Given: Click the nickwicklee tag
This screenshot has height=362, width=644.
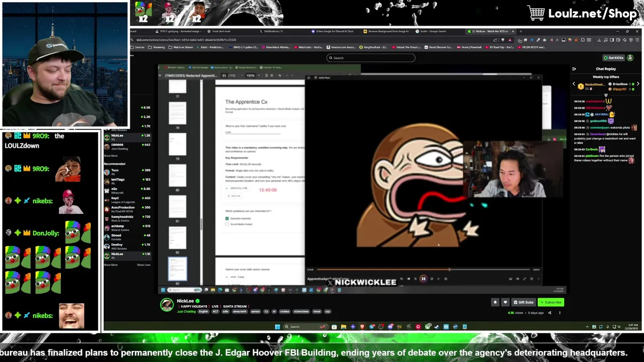Looking at the screenshot, I should (301, 312).
